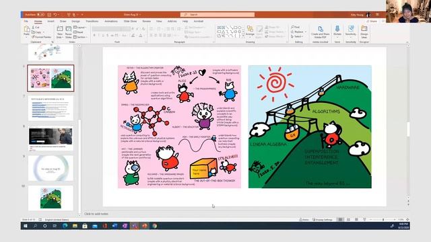Click the Cut command
431x242 pixels.
tap(36, 28)
